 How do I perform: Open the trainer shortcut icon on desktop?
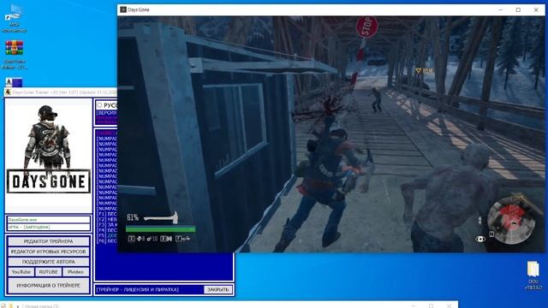pyautogui.click(x=14, y=82)
